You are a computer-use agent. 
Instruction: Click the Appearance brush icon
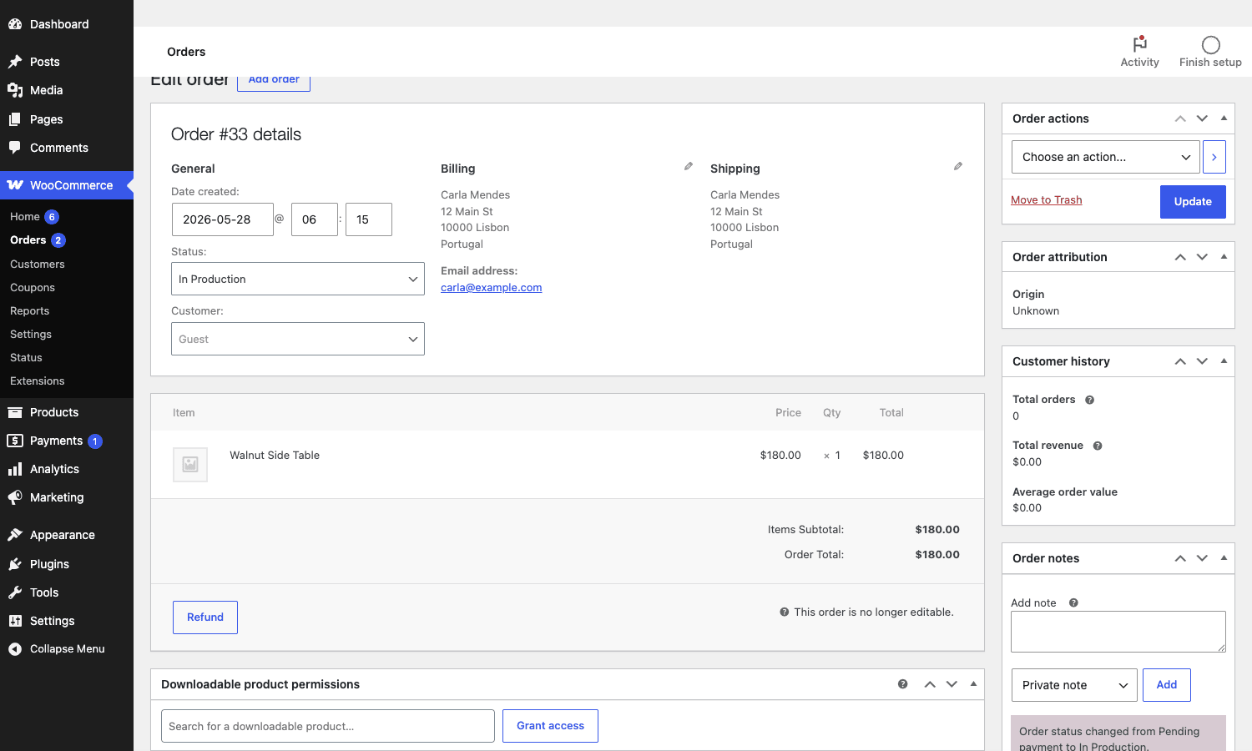pos(15,535)
